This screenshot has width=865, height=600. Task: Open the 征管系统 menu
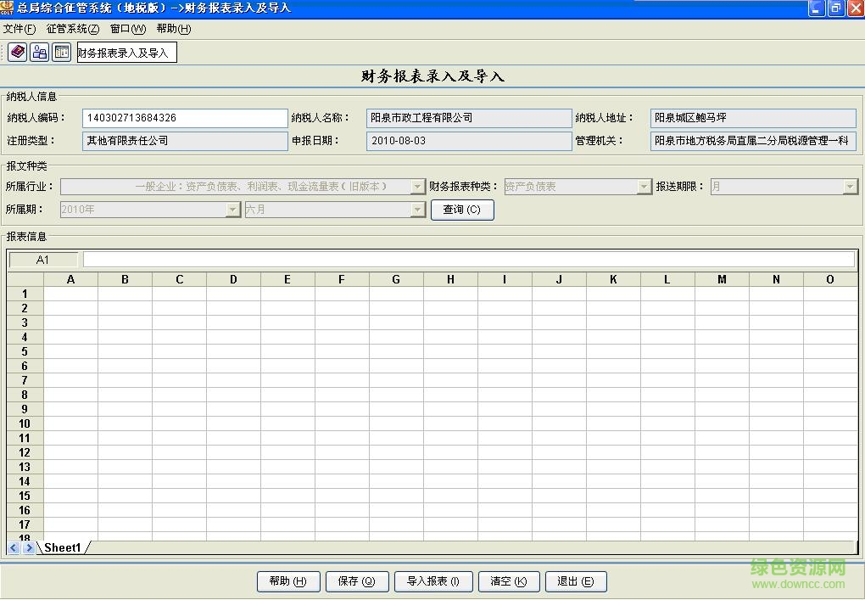coord(72,28)
